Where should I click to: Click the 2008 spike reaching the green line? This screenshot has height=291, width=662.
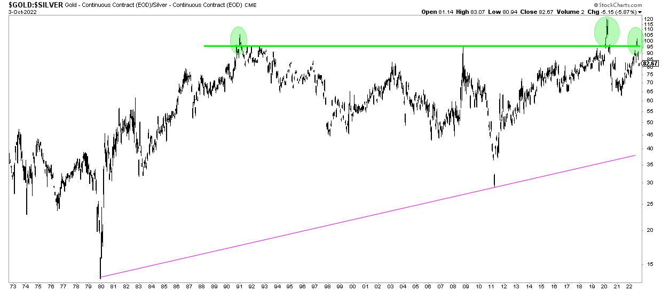(462, 49)
